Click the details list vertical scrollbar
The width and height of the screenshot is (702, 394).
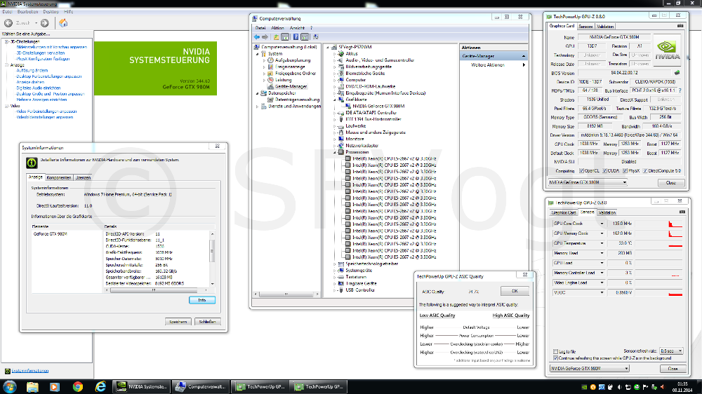(212, 259)
